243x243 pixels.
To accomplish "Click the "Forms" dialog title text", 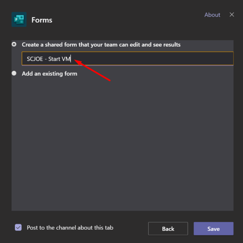I will pos(42,20).
